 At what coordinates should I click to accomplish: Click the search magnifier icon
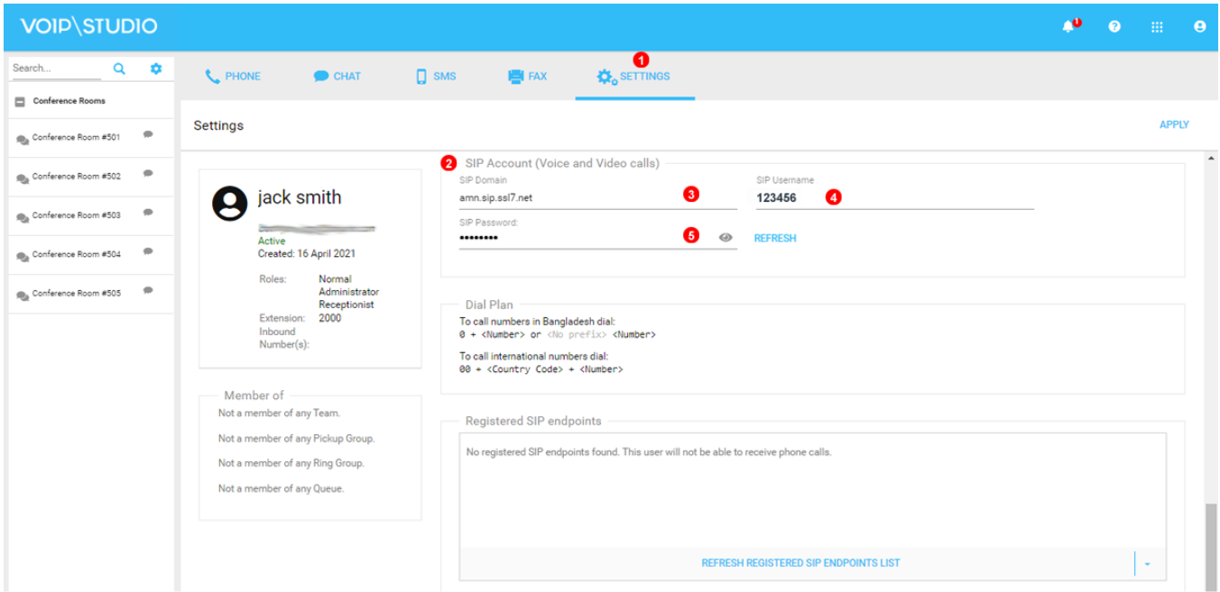[x=118, y=67]
